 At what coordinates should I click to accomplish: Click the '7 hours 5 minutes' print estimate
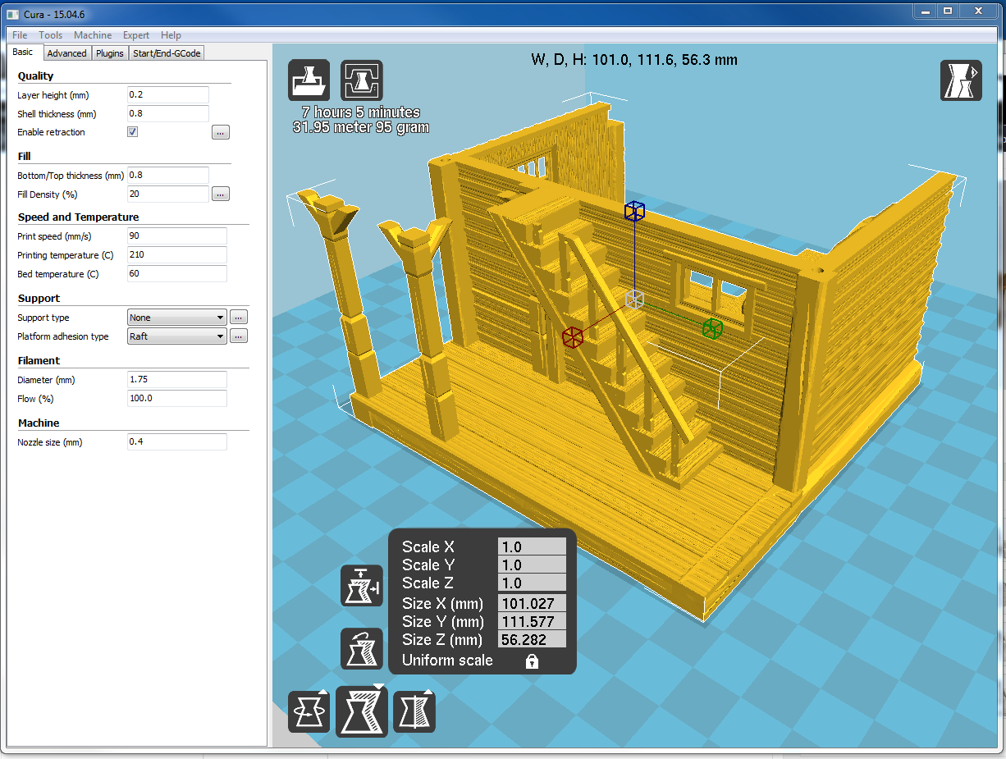[x=360, y=112]
